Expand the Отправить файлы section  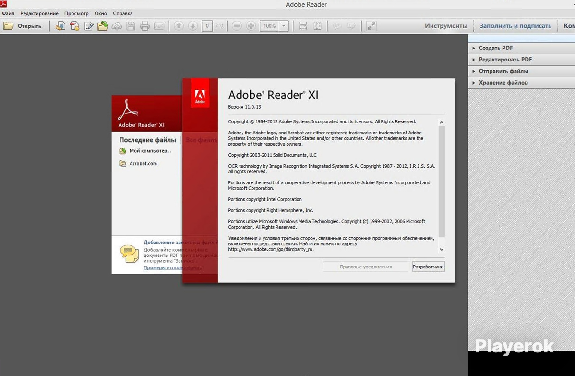tap(521, 71)
